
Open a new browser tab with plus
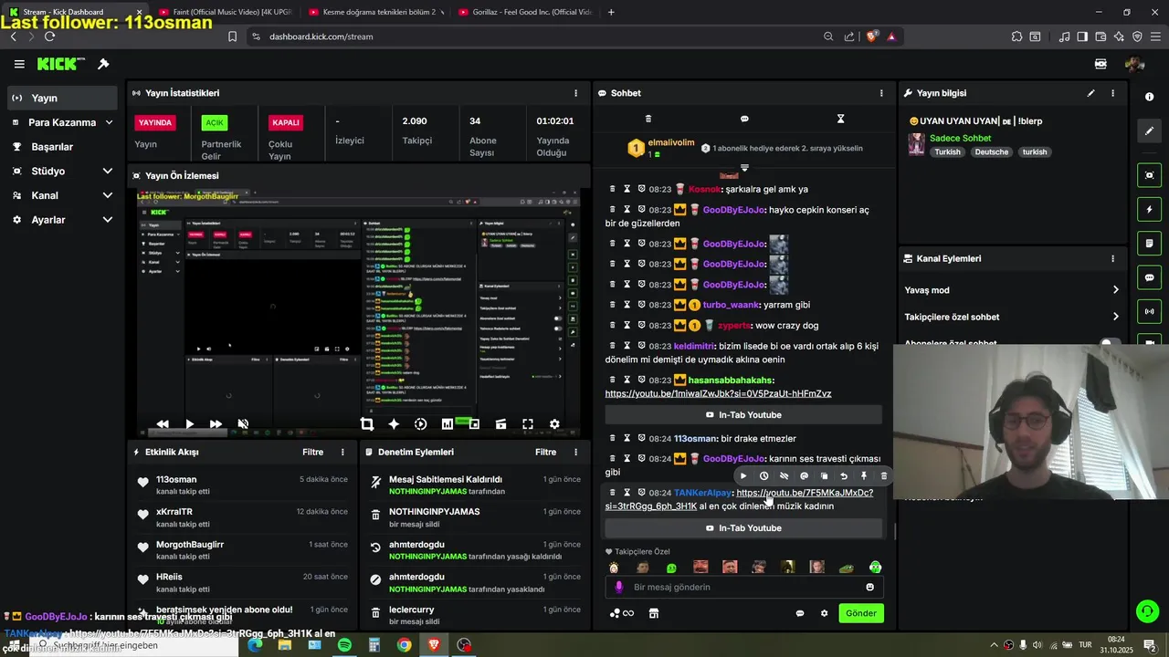click(611, 12)
